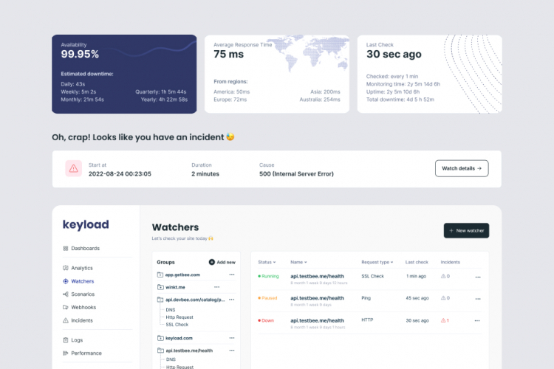Click incident count icon in Running row

tap(443, 276)
